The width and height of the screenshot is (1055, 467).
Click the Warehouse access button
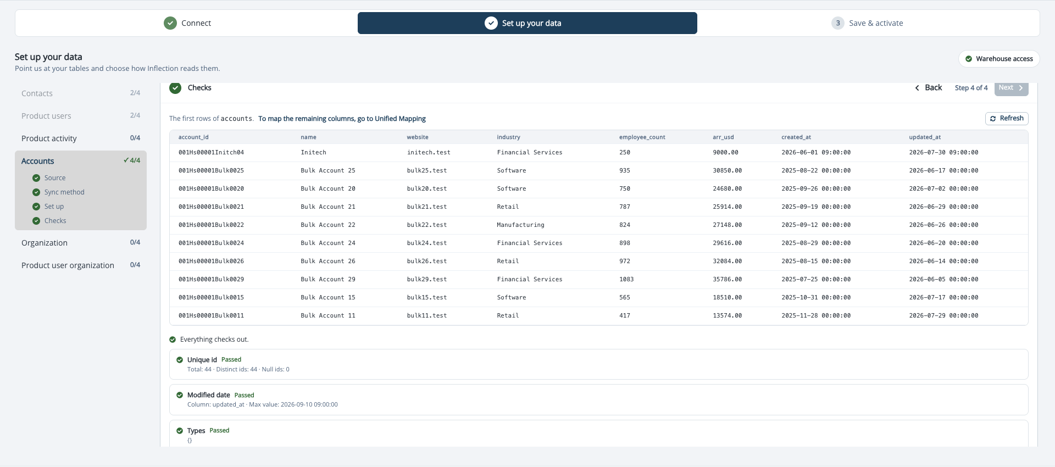(999, 59)
